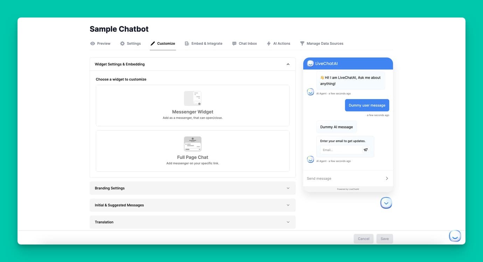Click the pencil icon beside Customize
Screen dimensions: 483x262
click(153, 43)
